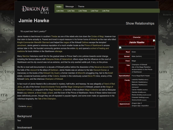Image resolution: width=173 pixels, height=130 pixels.
Task: Select Link Three in submenu
Action: [x=83, y=11]
